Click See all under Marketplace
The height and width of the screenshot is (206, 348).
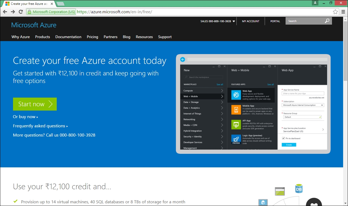click(220, 84)
